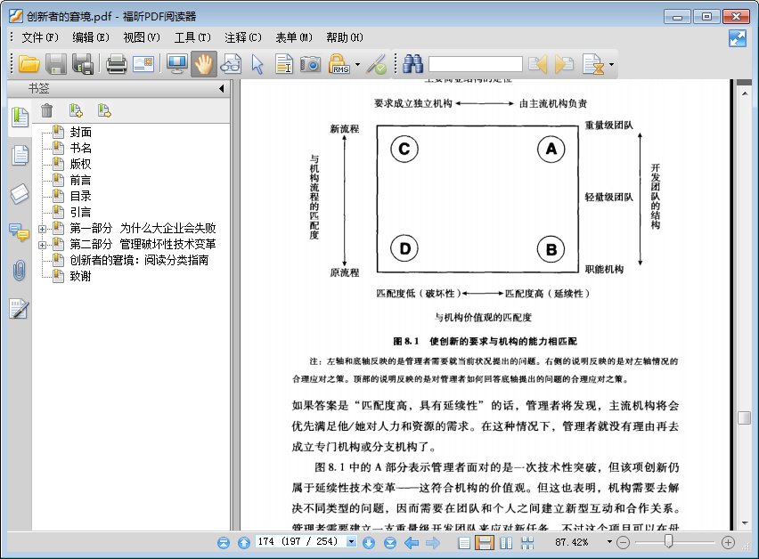Open a file with the folder icon

coord(29,64)
